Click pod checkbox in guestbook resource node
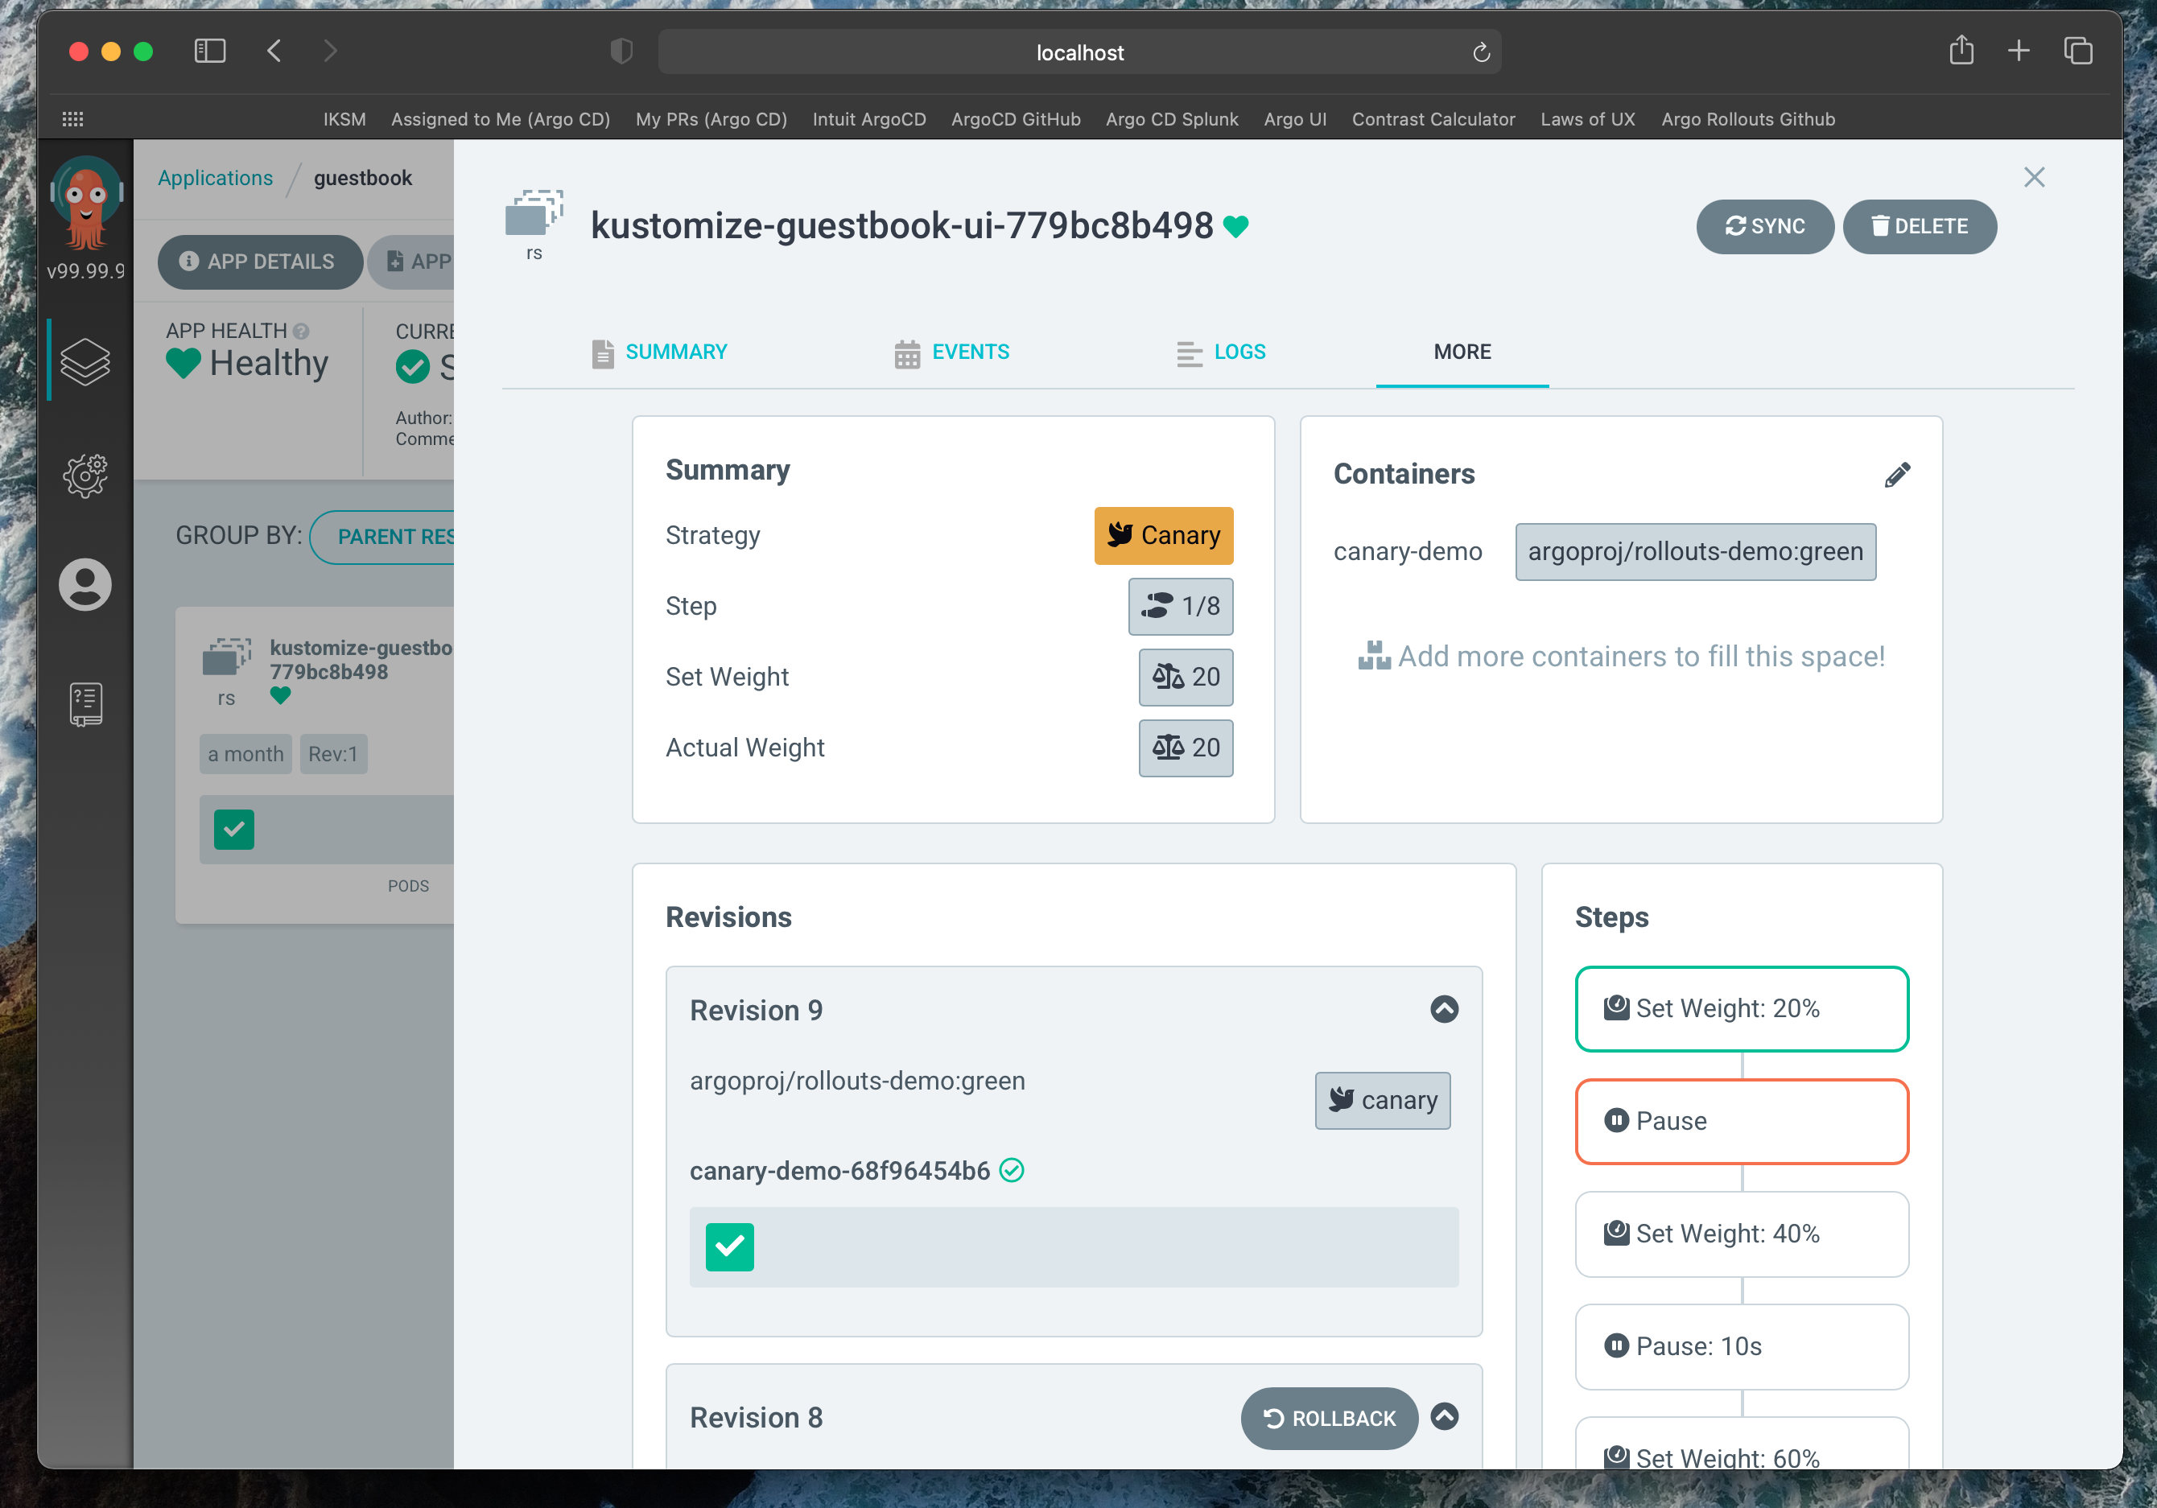Viewport: 2157px width, 1508px height. [234, 830]
